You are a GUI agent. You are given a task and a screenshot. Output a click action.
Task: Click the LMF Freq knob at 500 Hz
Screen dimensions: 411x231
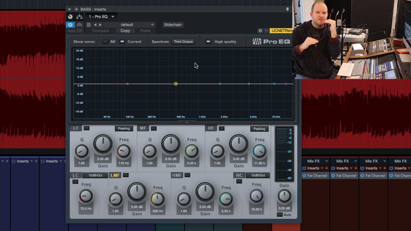click(x=158, y=199)
